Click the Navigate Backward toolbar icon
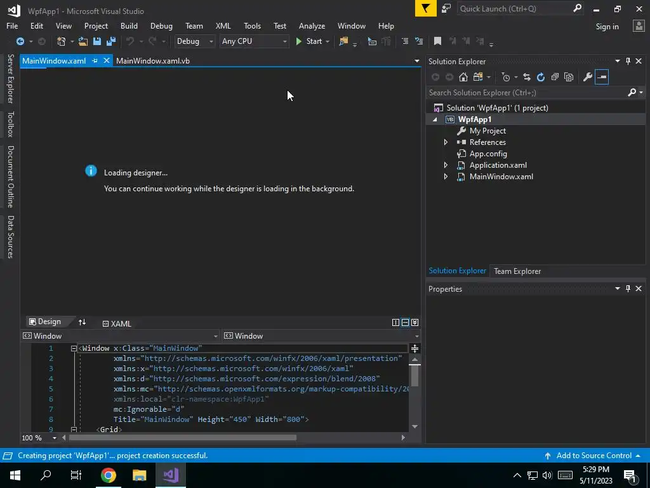The height and width of the screenshot is (488, 650). click(x=20, y=41)
